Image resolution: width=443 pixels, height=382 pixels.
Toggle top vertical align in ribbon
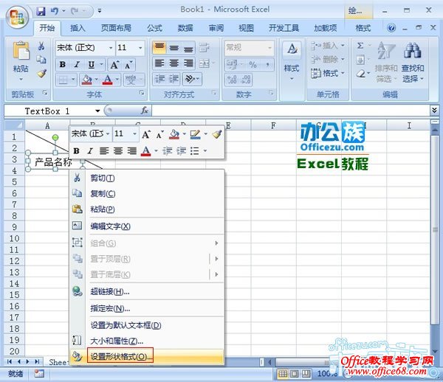tap(159, 47)
